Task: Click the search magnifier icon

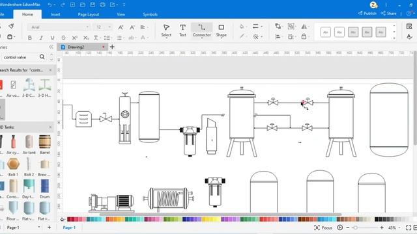Action: click(x=42, y=57)
